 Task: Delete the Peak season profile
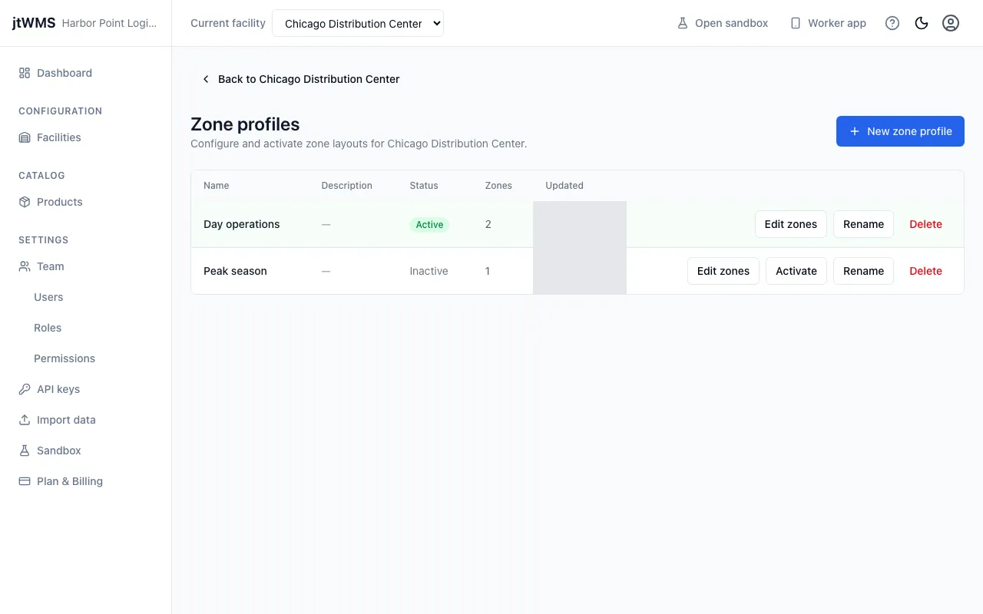[x=925, y=271]
